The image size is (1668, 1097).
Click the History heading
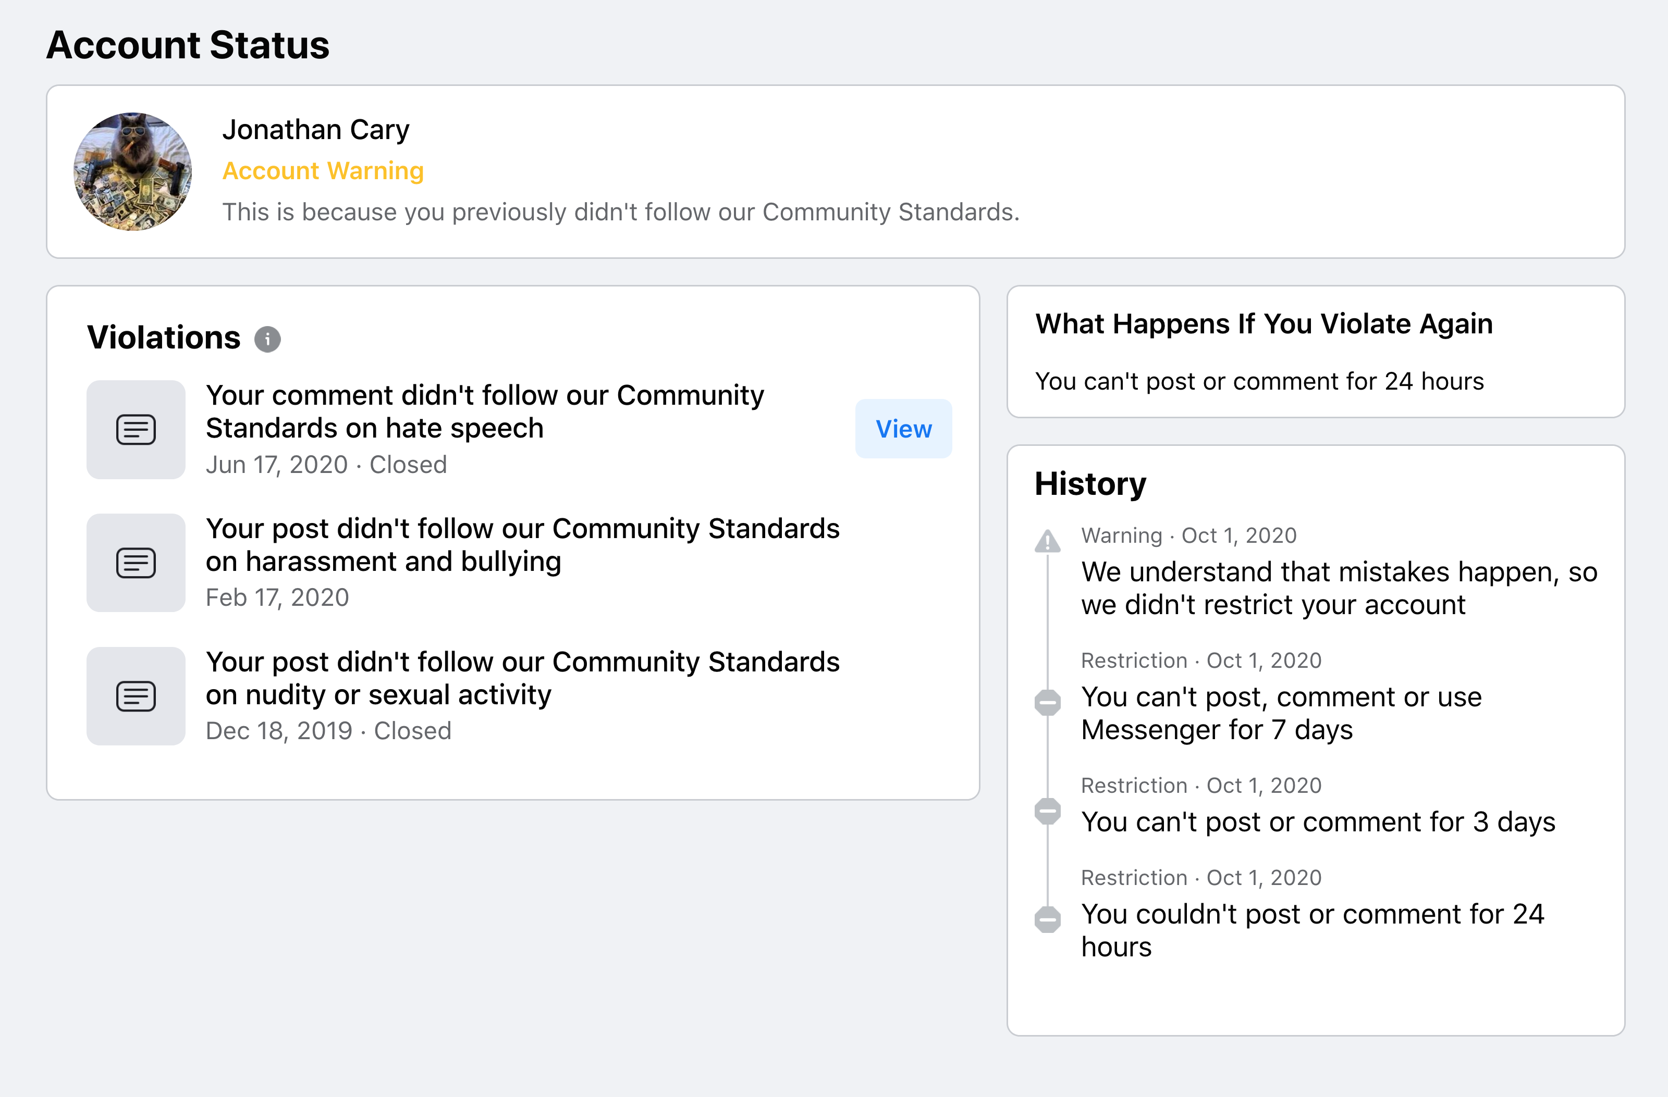pos(1090,484)
